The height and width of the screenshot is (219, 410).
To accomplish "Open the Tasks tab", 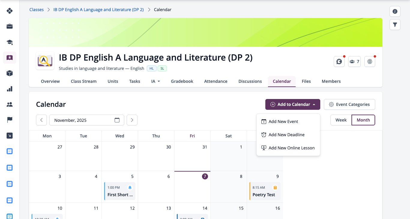I will tap(135, 81).
